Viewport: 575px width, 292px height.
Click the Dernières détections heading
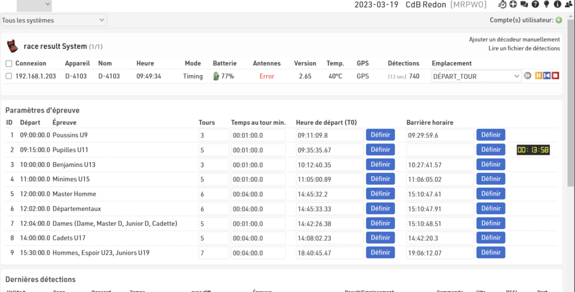click(x=40, y=279)
